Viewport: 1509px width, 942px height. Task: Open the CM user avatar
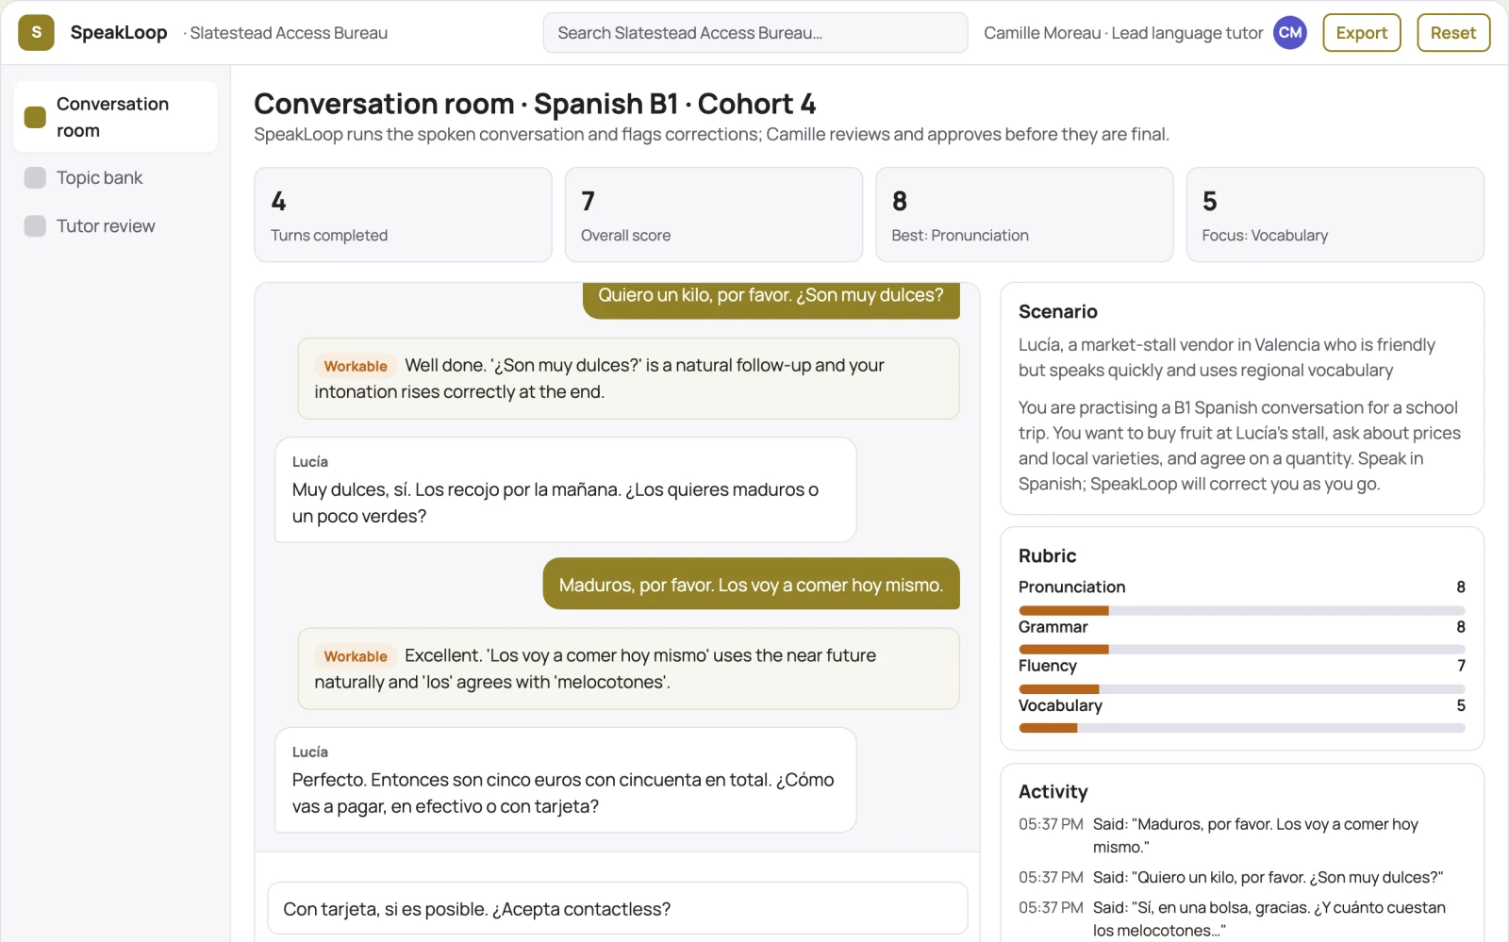point(1290,32)
